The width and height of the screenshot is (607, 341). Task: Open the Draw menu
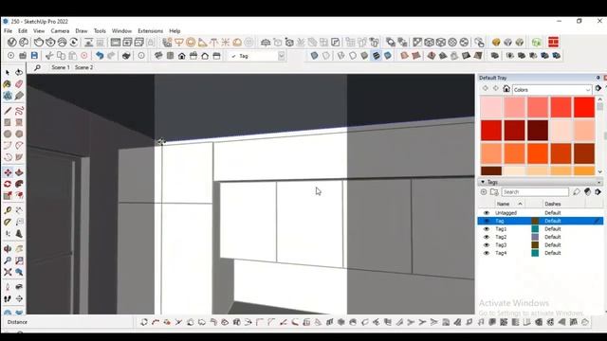point(82,31)
